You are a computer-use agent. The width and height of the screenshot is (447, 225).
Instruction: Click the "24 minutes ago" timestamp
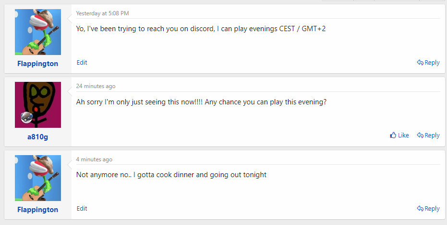tap(96, 86)
